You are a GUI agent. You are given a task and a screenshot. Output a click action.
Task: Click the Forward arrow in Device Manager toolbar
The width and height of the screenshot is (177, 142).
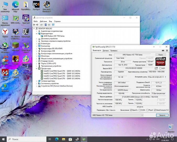(37, 25)
